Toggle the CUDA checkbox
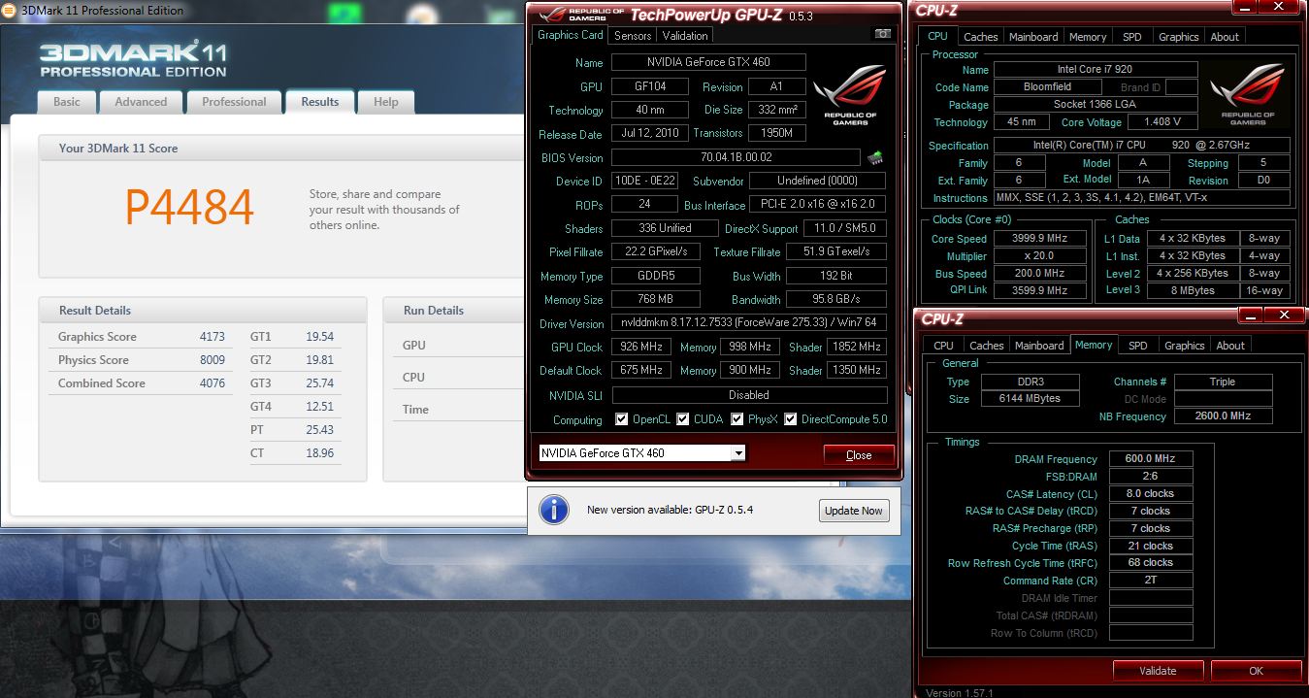The image size is (1309, 698). pos(682,419)
